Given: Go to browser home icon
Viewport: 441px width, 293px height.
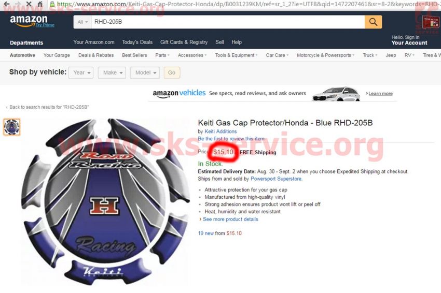Looking at the screenshot, I should pos(40,4).
